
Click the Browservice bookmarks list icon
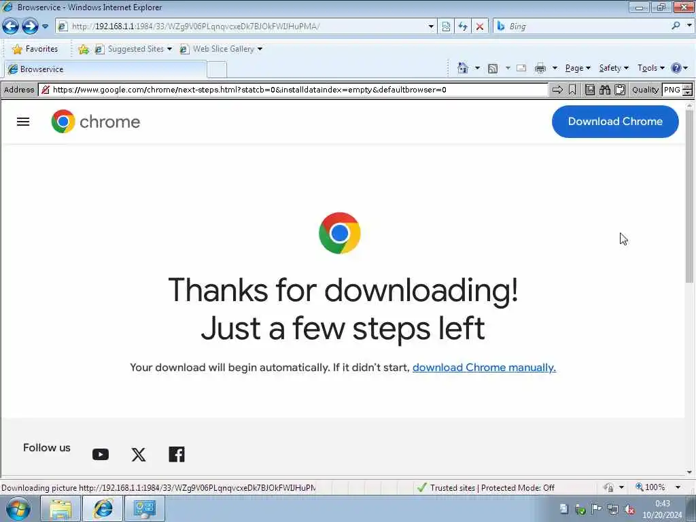590,90
